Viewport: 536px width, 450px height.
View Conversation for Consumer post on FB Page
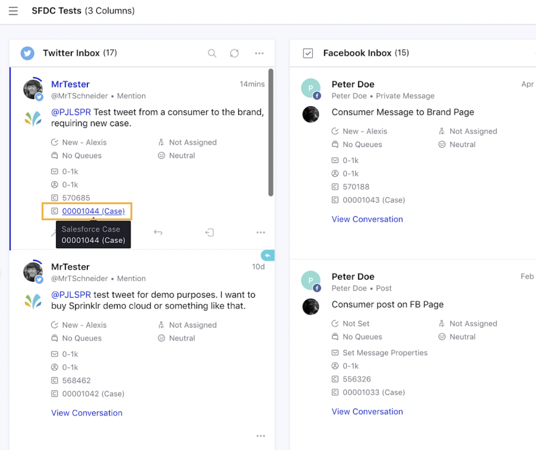367,412
